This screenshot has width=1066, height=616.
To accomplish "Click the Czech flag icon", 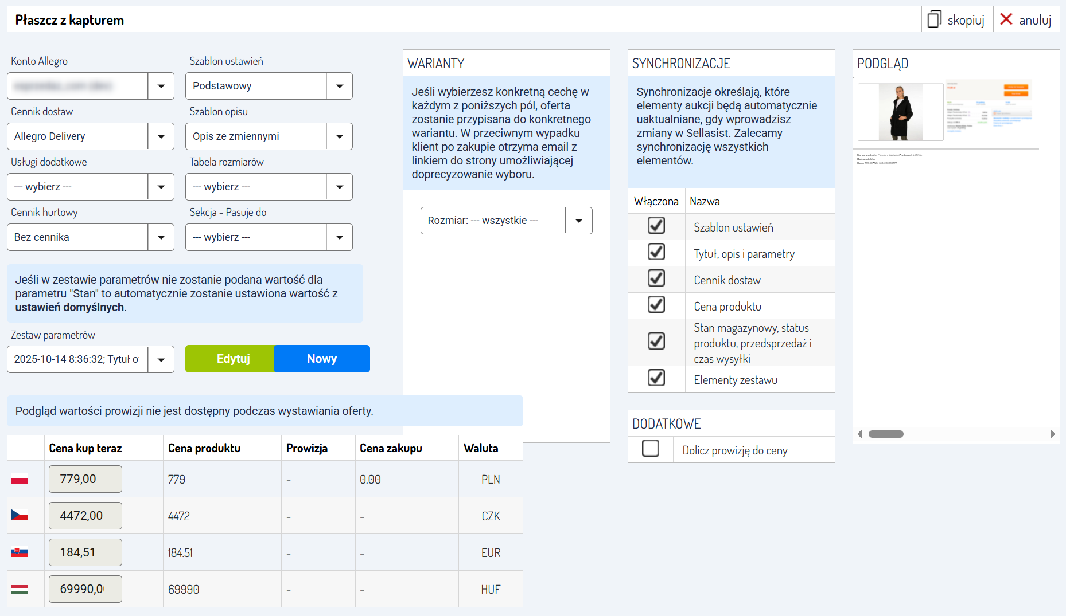I will click(x=20, y=516).
